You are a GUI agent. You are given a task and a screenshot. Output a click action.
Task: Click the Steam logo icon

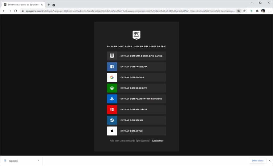(x=112, y=120)
